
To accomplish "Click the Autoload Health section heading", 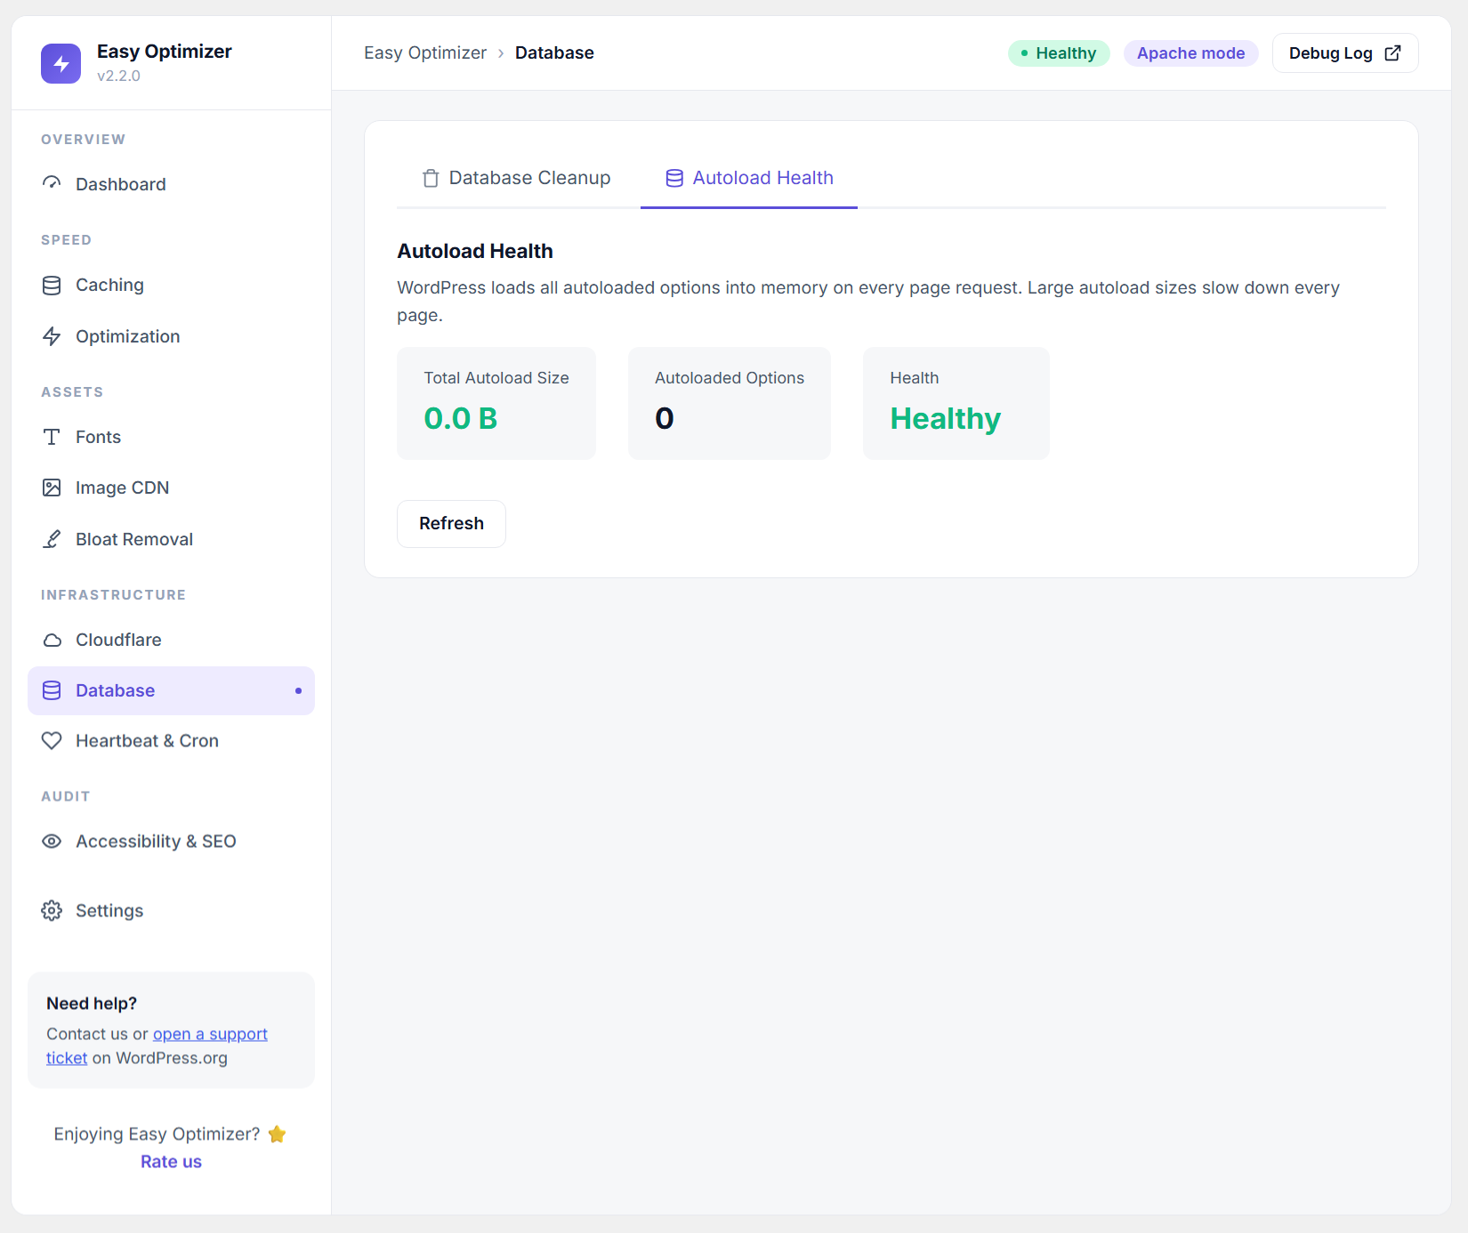I will (475, 251).
